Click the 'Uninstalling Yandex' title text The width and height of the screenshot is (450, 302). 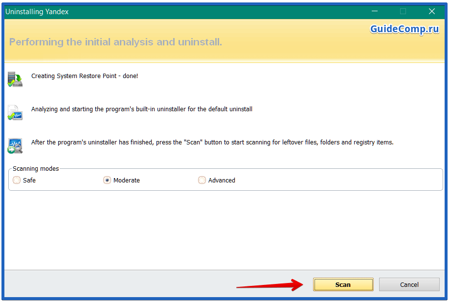[x=37, y=12]
